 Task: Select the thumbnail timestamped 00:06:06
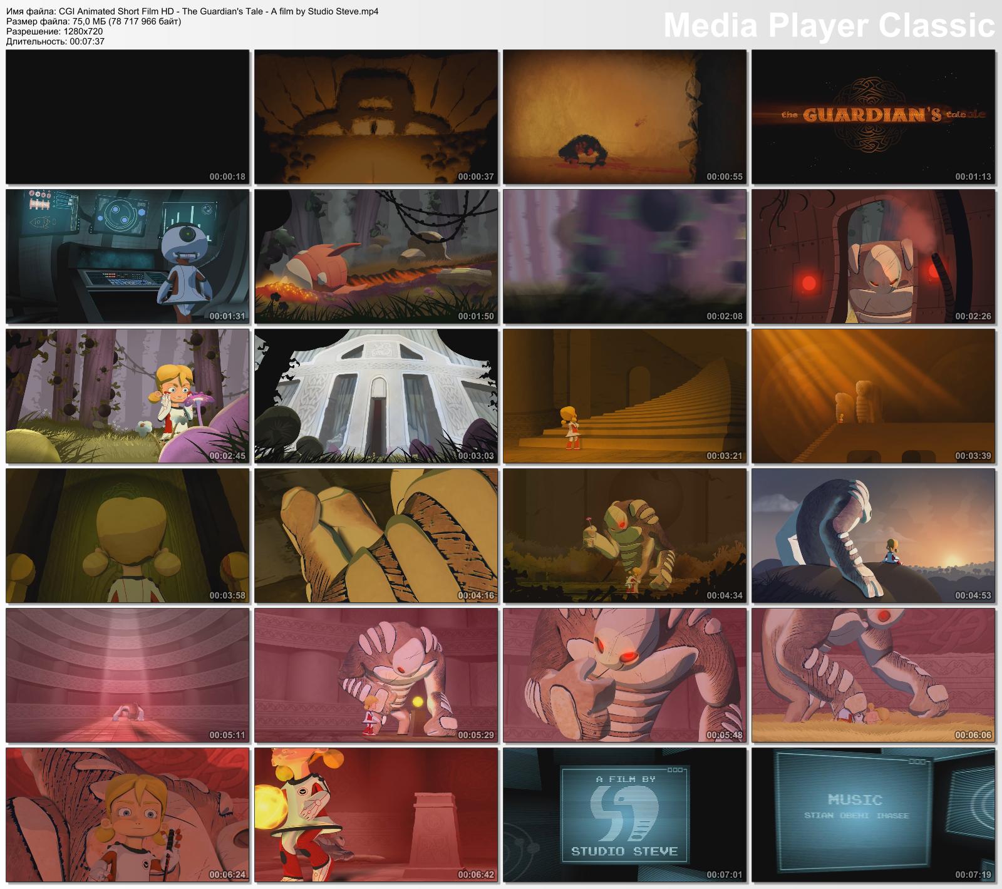coord(873,676)
